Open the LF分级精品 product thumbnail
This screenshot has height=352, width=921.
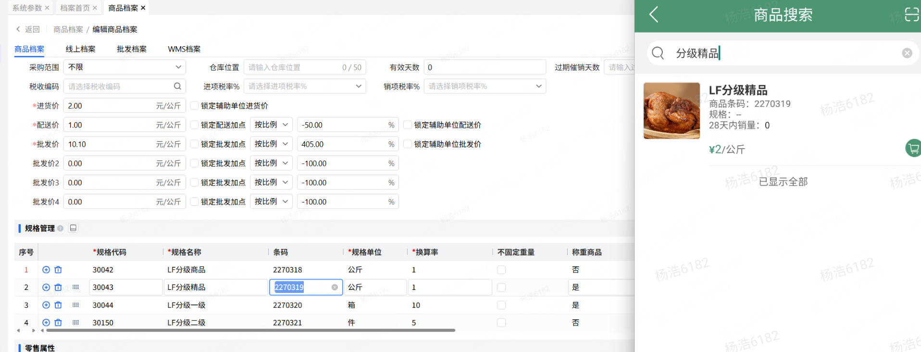(x=672, y=111)
